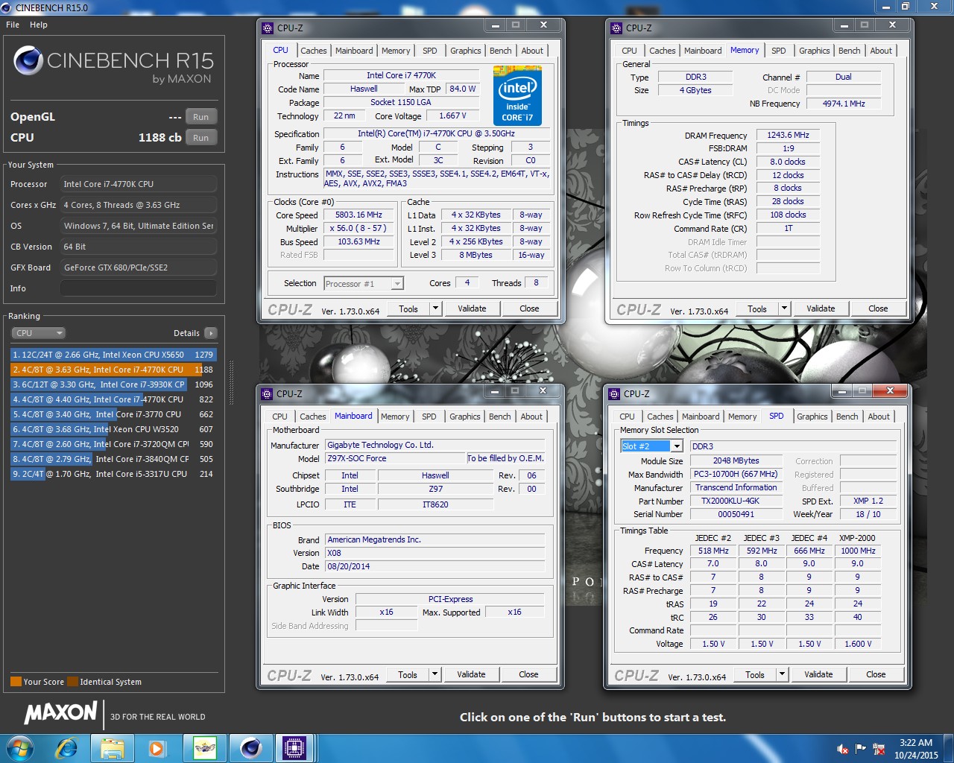
Task: Click Tools in the SPD window
Action: 755,674
